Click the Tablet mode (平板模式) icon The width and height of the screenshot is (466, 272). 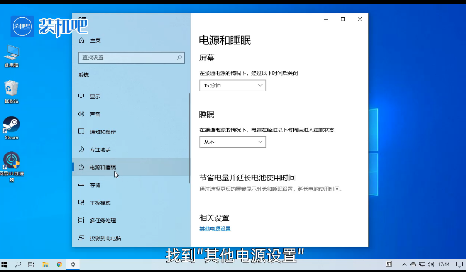tap(81, 203)
